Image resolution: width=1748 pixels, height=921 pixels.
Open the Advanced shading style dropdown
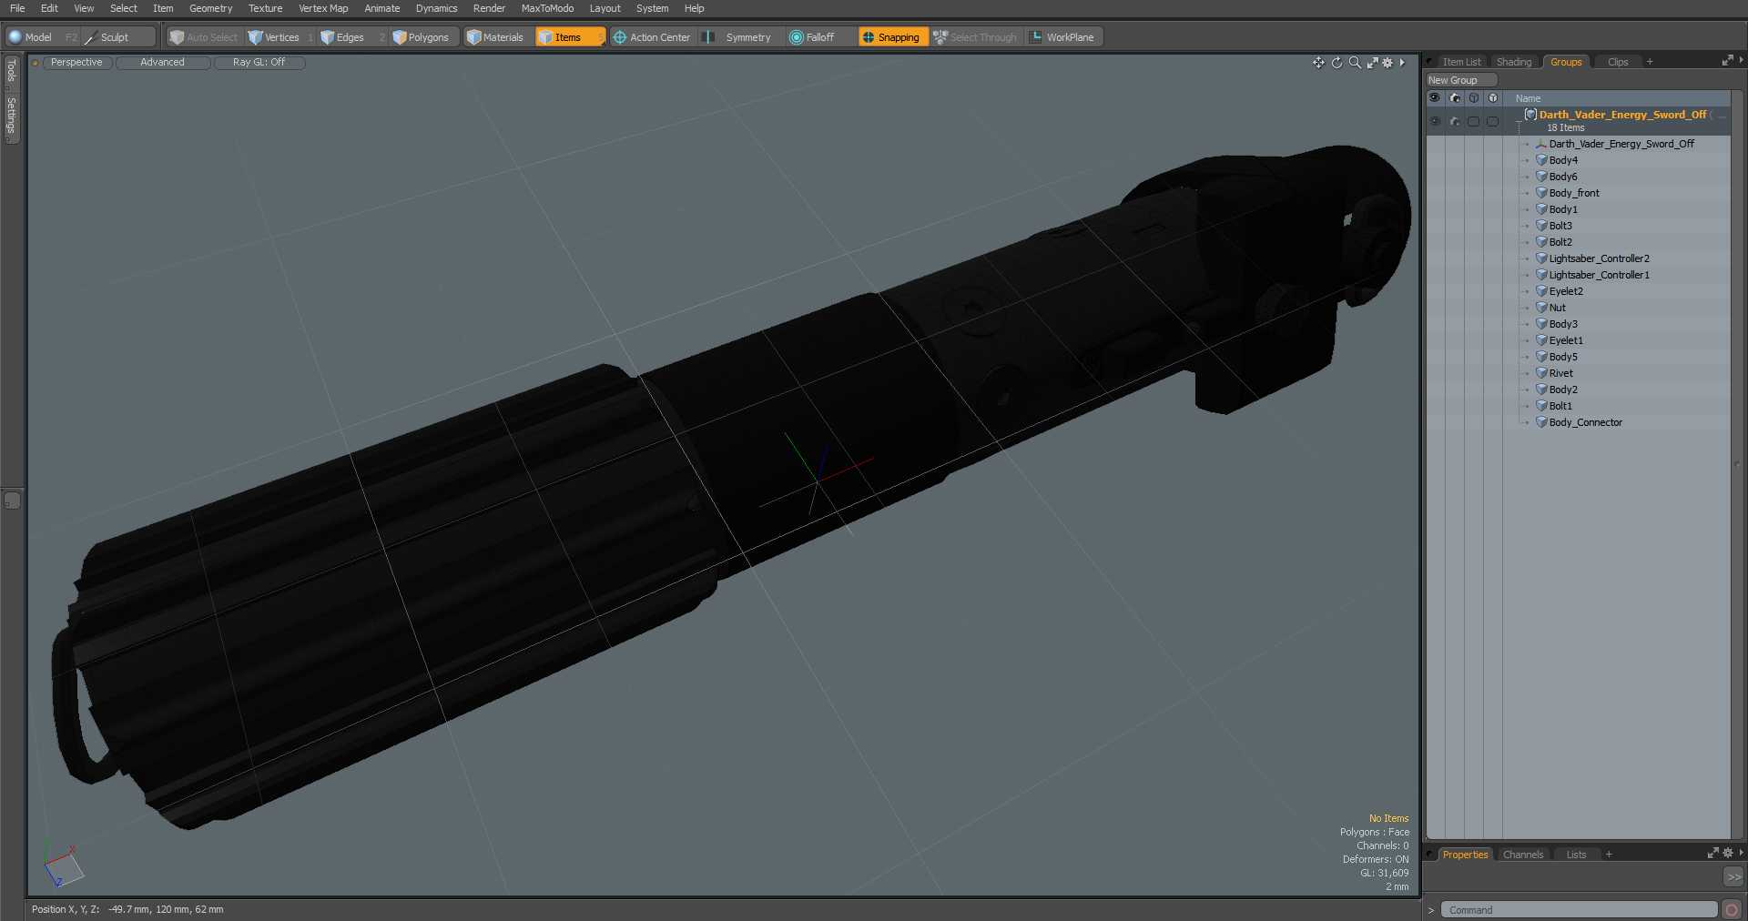162,63
